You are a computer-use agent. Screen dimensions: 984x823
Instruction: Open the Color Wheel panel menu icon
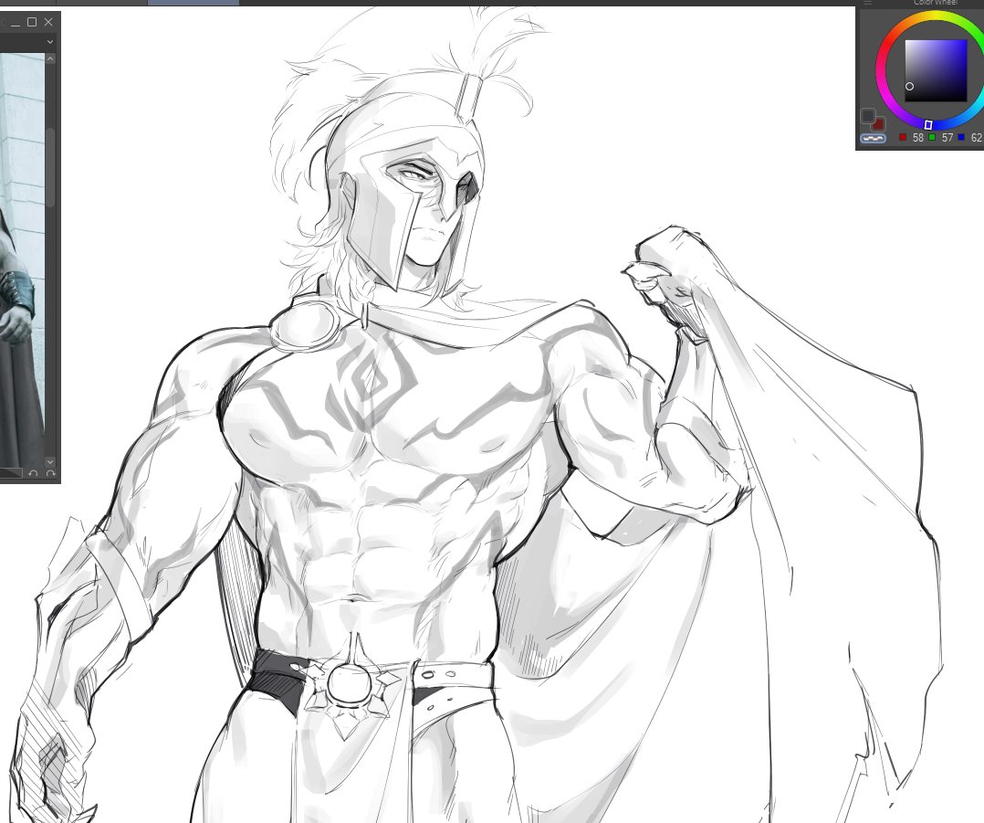(867, 3)
